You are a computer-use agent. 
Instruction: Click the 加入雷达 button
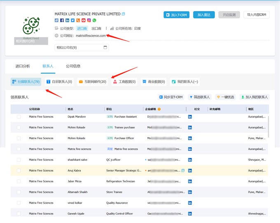(x=204, y=15)
